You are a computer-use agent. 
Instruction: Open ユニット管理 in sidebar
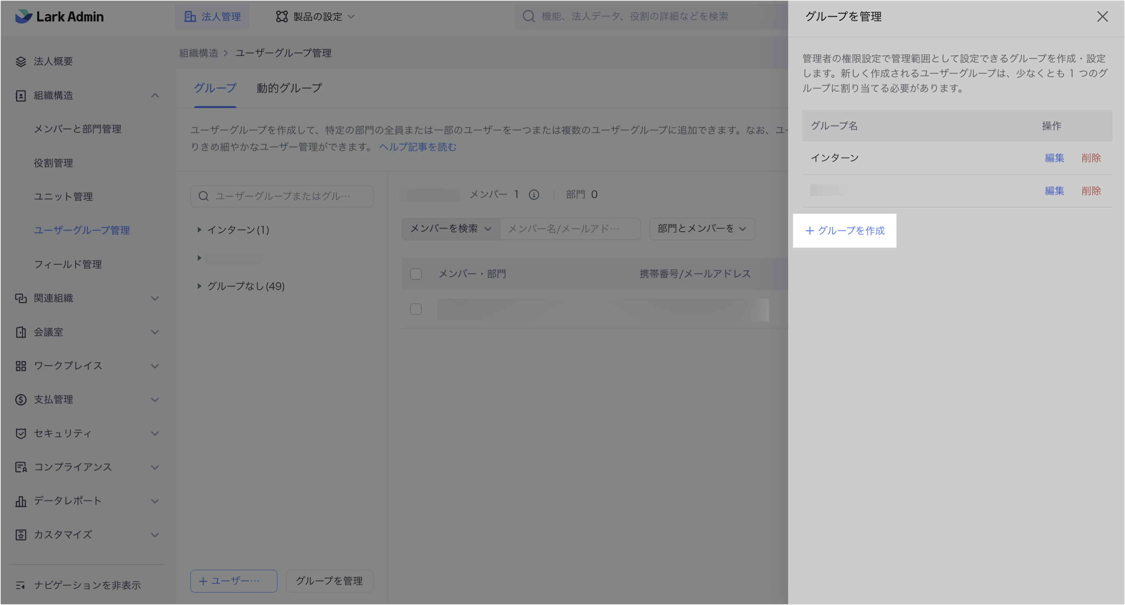tap(63, 197)
